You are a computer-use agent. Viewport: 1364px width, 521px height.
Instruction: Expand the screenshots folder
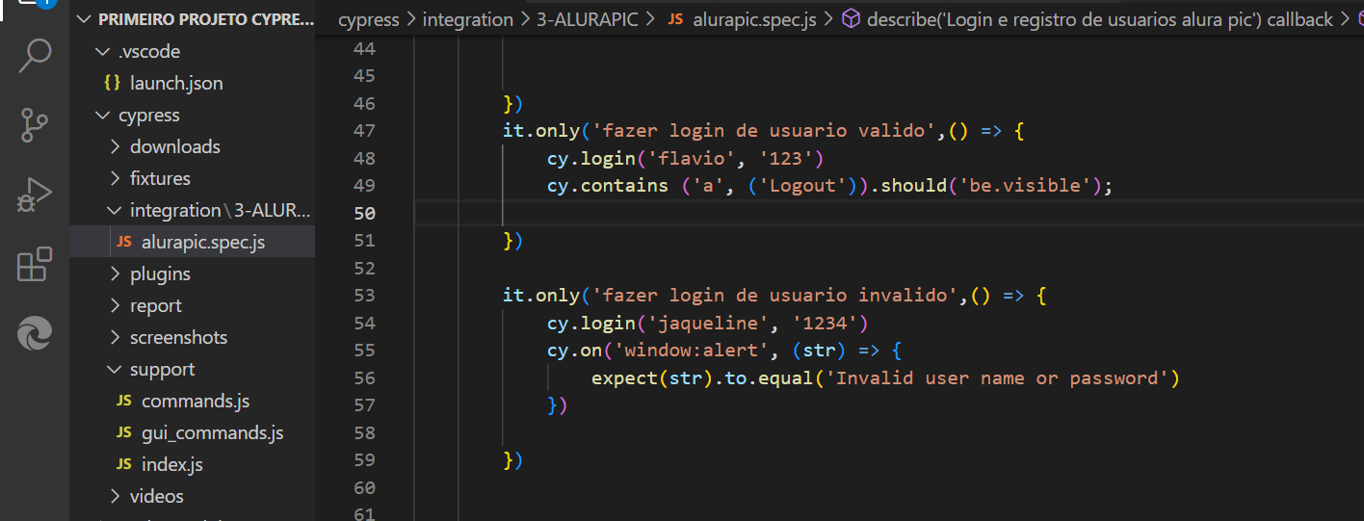116,337
